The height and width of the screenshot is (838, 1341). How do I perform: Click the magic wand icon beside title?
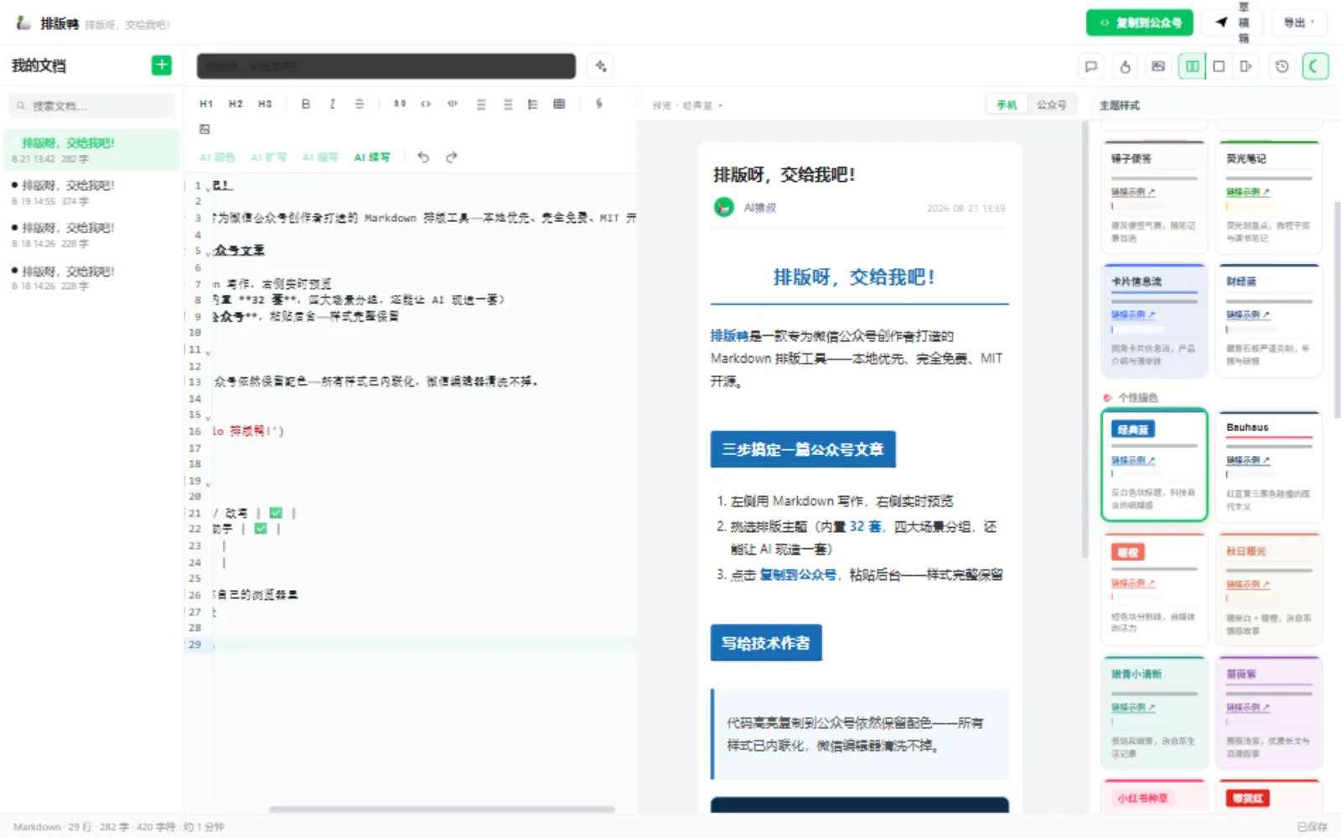600,66
